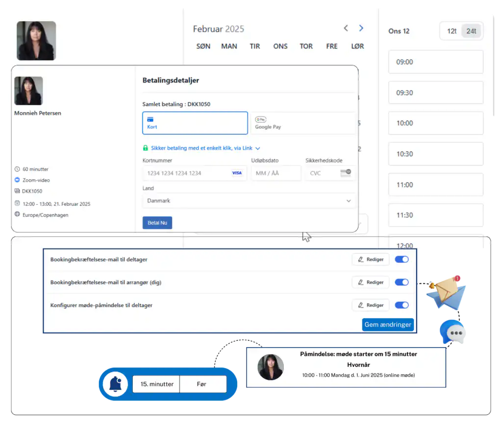Open the Før reminder timing dropdown
502x427 pixels.
point(202,384)
